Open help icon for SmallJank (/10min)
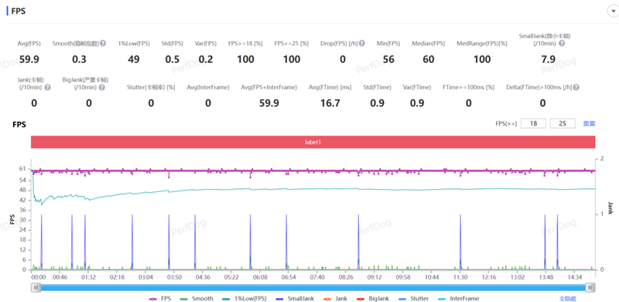 562,43
